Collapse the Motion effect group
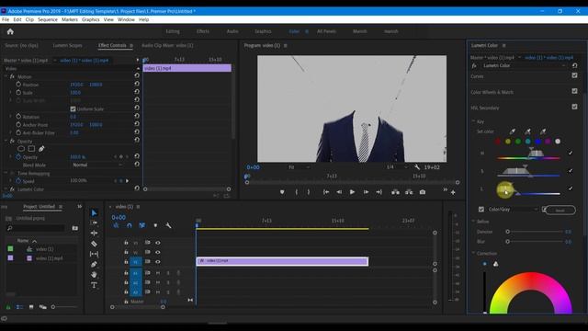This screenshot has width=588, height=331. point(6,76)
